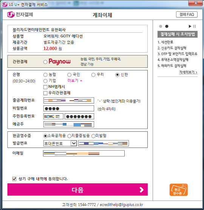
Task: Click the play button of the help slider
Action: (x=190, y=26)
